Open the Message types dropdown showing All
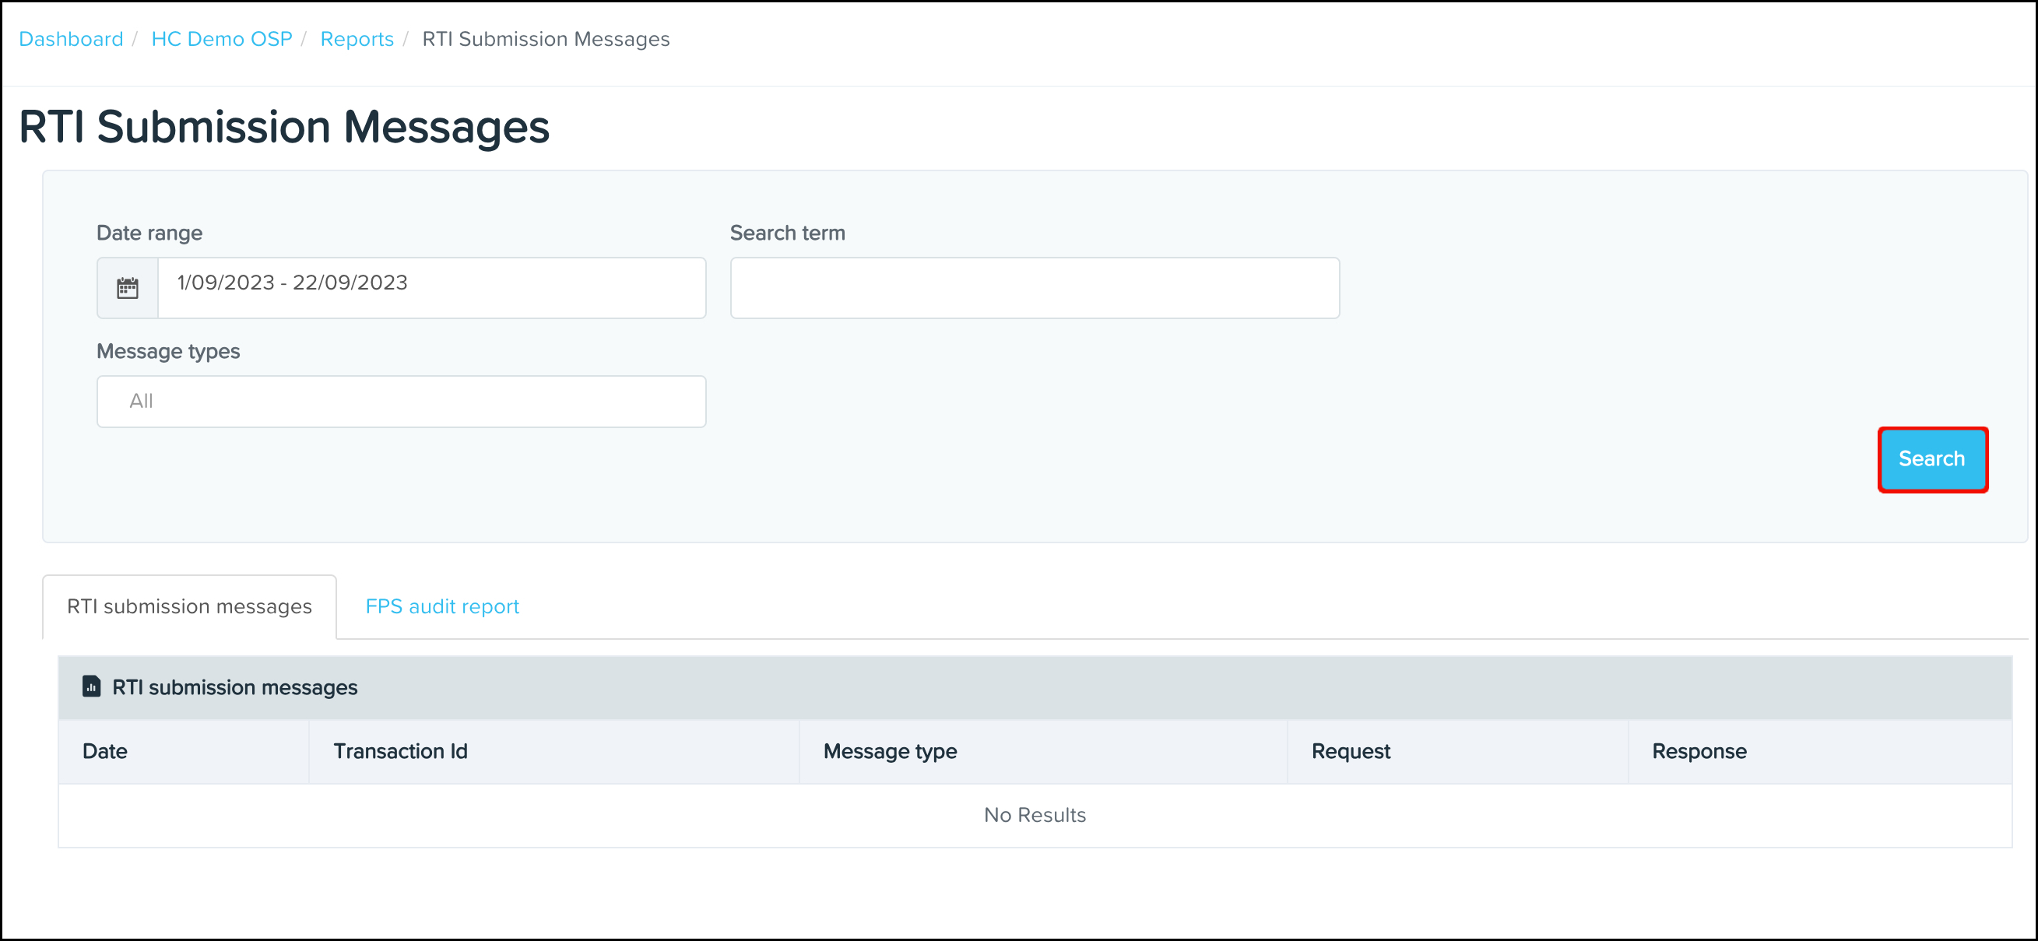Viewport: 2038px width, 941px height. coord(400,401)
